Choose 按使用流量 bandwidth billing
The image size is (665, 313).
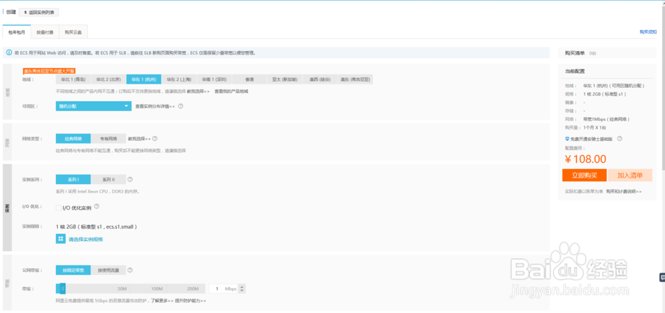tap(108, 270)
